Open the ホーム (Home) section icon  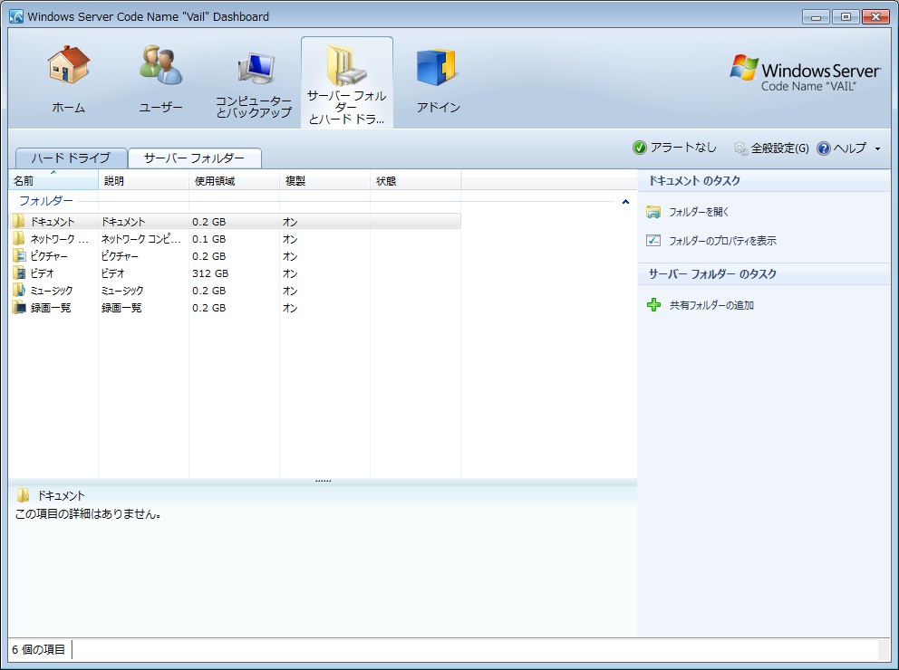[x=68, y=67]
